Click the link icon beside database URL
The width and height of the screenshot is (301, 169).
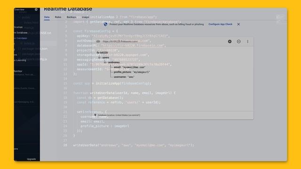[x=98, y=41]
